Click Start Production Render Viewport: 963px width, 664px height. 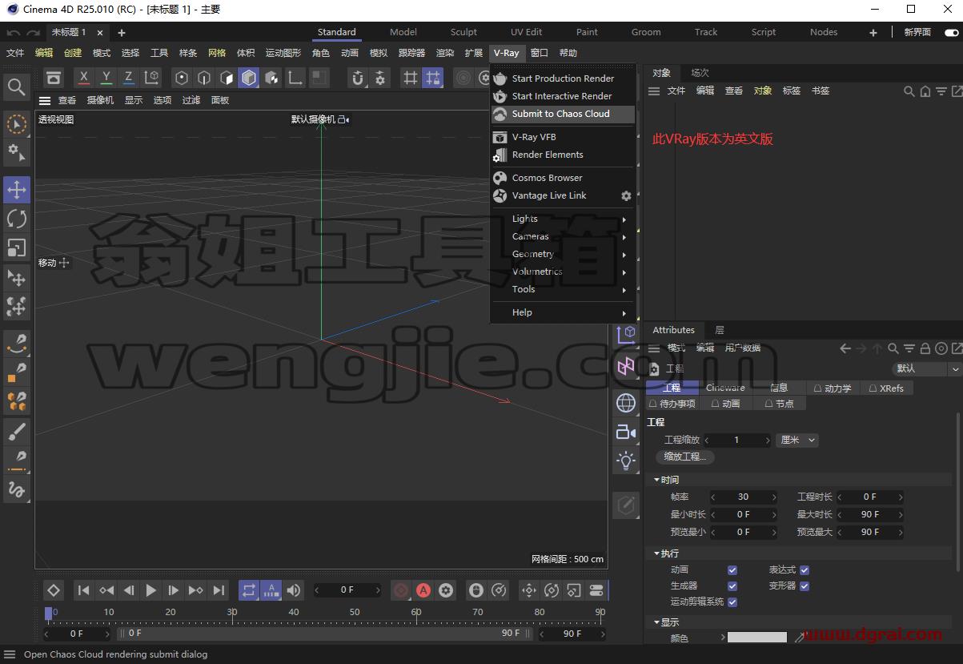[x=563, y=78]
